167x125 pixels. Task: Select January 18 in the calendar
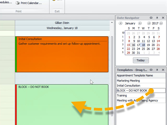(143, 45)
